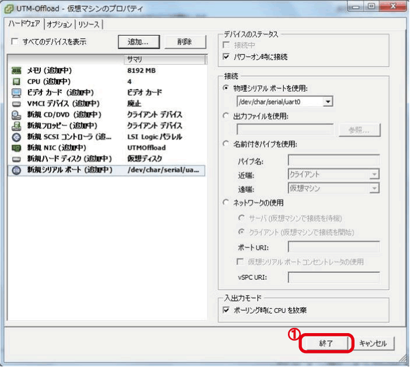410x367 pixels.
Task: Click the network card icon for 新規 NIC
Action: point(16,148)
